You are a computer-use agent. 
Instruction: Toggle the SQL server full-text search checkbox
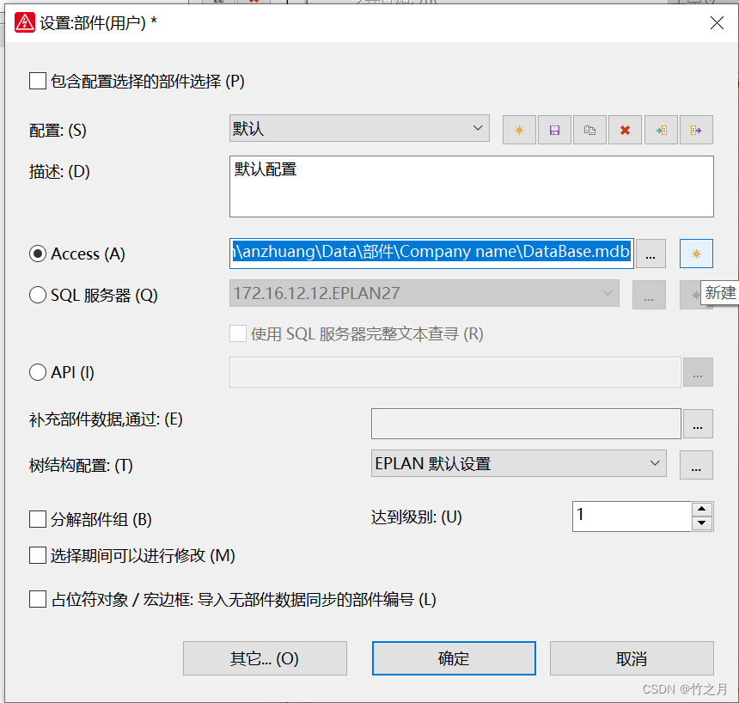pos(238,333)
